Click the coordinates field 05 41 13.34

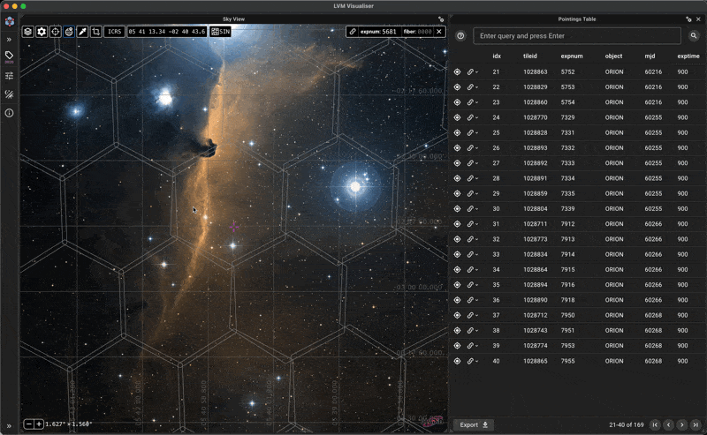tap(167, 32)
